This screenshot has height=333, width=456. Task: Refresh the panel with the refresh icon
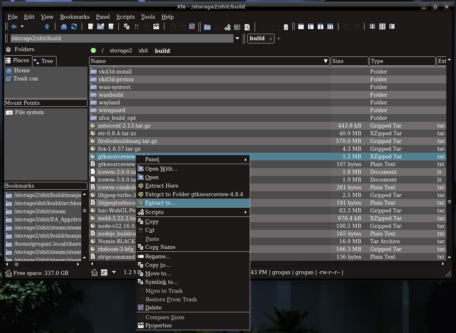(74, 27)
